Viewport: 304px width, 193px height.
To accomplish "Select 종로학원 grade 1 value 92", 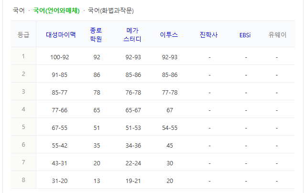I will coord(97,57).
